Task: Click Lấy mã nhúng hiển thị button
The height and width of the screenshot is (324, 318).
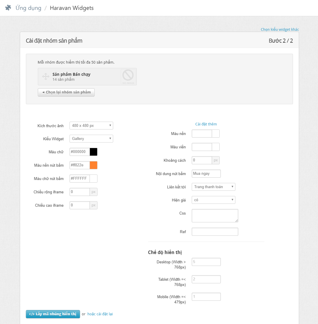Action: click(53, 314)
